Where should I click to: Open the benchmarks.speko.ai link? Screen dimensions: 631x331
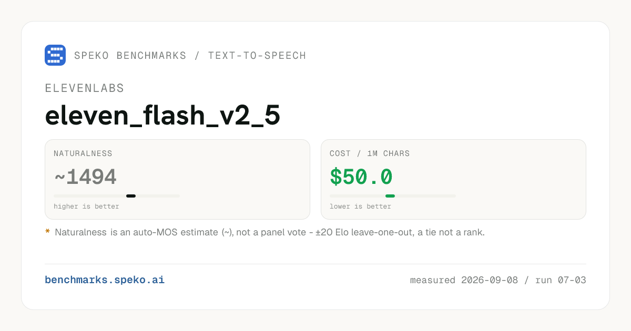click(x=105, y=280)
